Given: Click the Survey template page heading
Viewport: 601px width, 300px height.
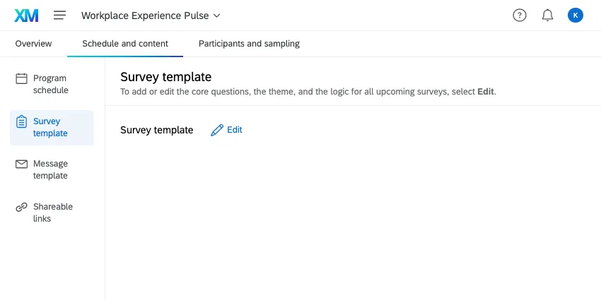Looking at the screenshot, I should [166, 77].
